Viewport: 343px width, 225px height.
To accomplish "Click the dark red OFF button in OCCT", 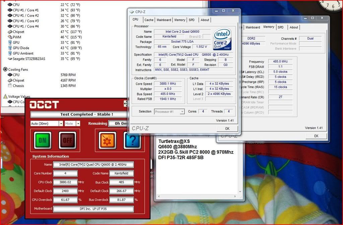I will pos(67,140).
